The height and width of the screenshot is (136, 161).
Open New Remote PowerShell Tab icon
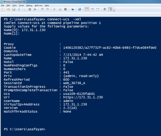tap(73, 9)
